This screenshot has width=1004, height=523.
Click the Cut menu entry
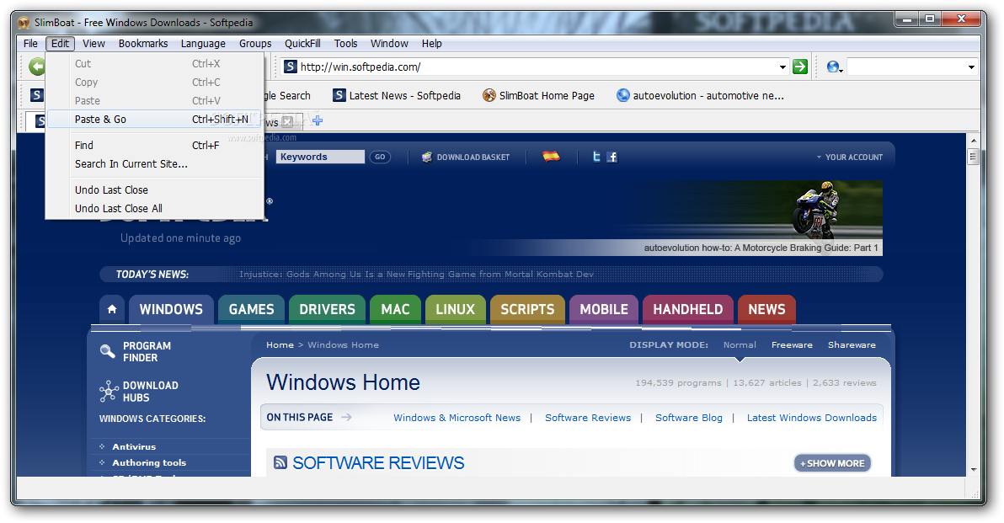[155, 63]
